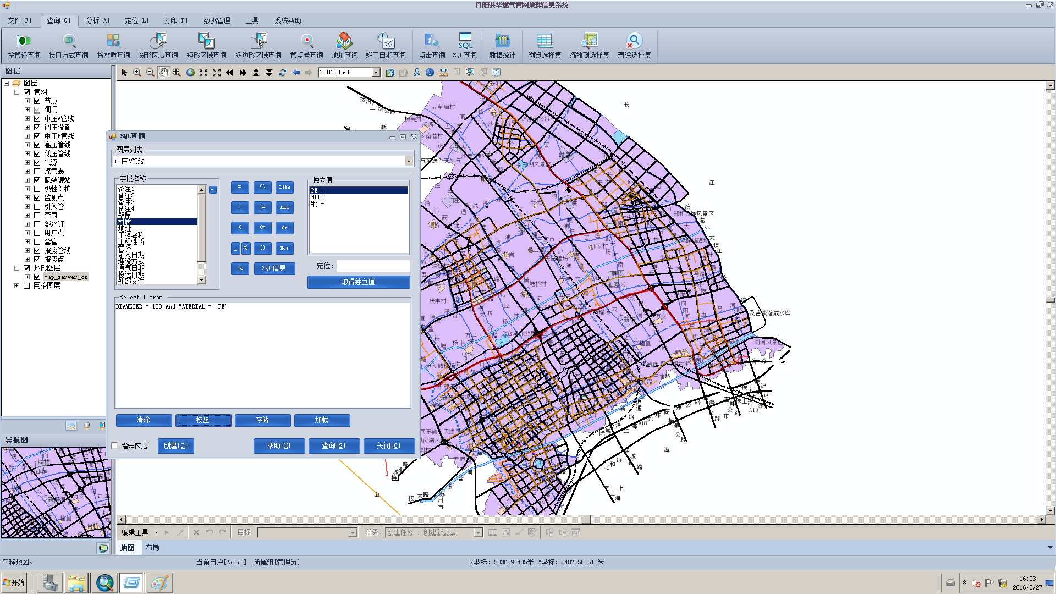Switch to the 布局 tab
Image resolution: width=1056 pixels, height=594 pixels.
pyautogui.click(x=152, y=548)
